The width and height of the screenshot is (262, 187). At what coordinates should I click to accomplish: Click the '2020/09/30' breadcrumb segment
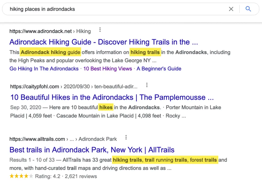click(77, 87)
